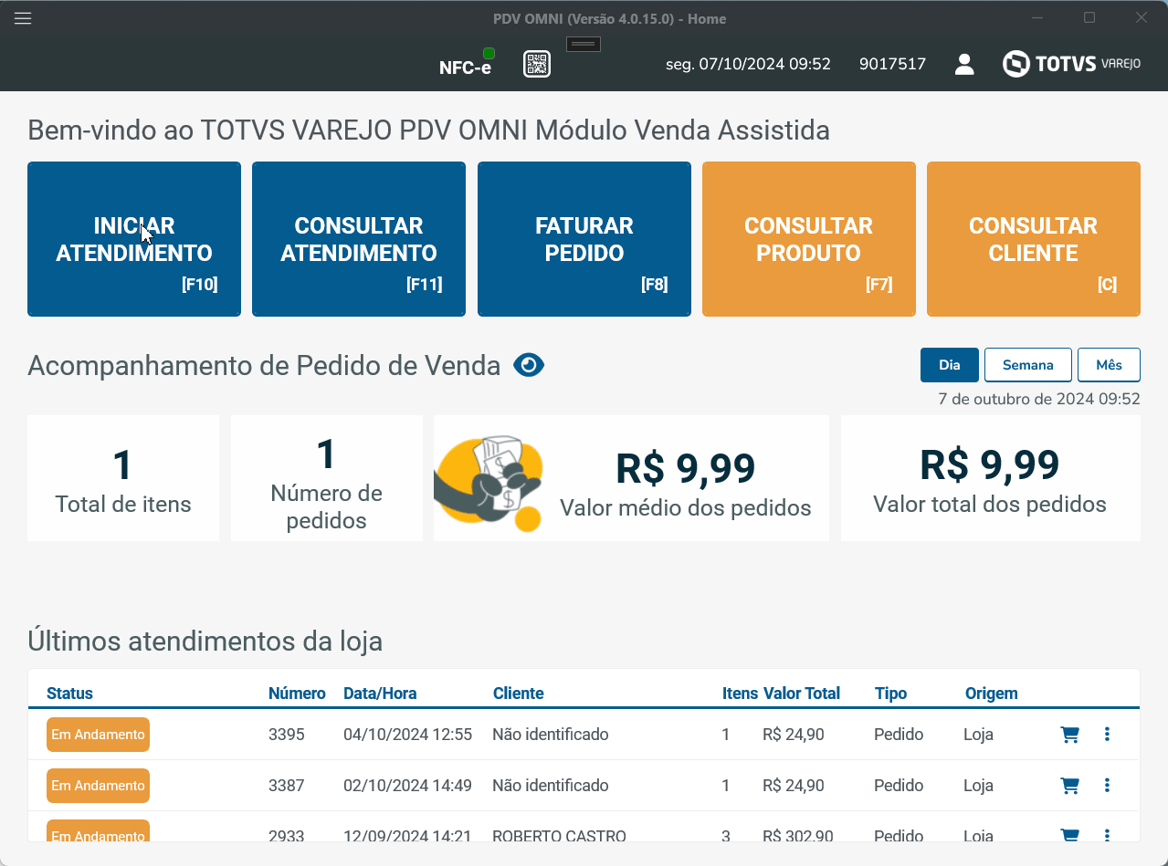Image resolution: width=1168 pixels, height=866 pixels.
Task: Click Em Andamento badge for order 3395
Action: (x=98, y=735)
